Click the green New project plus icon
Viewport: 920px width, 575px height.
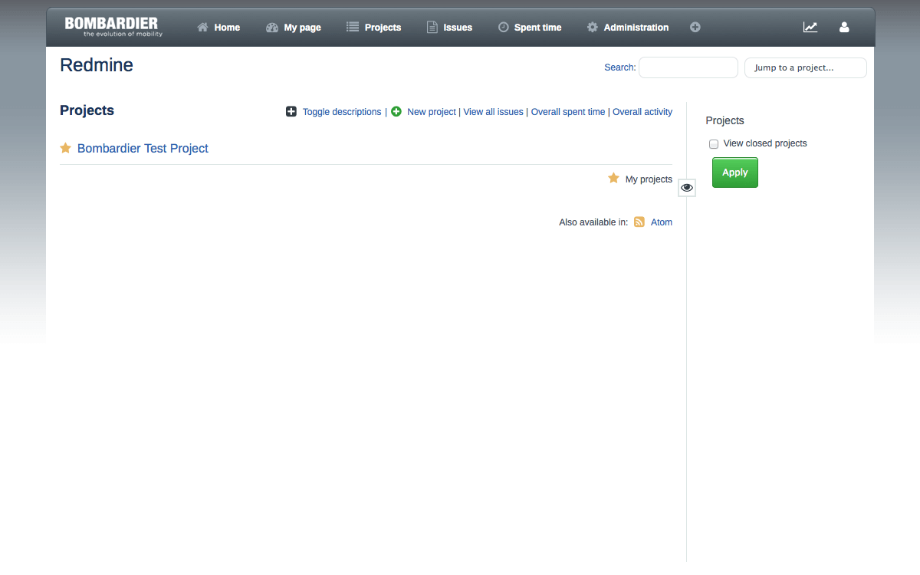pos(396,112)
